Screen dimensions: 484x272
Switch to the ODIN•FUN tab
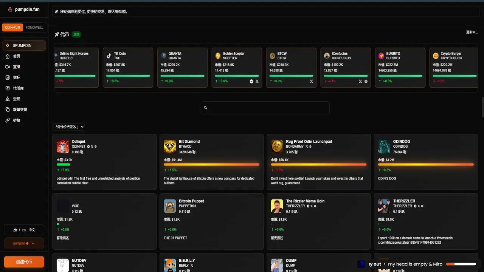pyautogui.click(x=12, y=28)
